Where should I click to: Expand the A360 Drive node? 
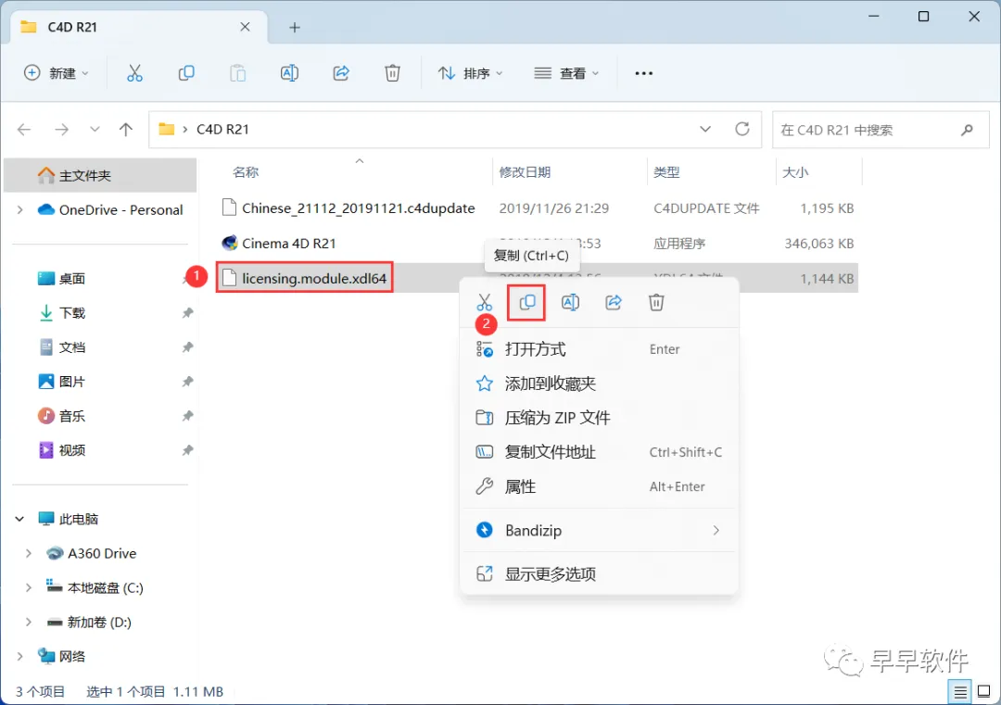29,554
